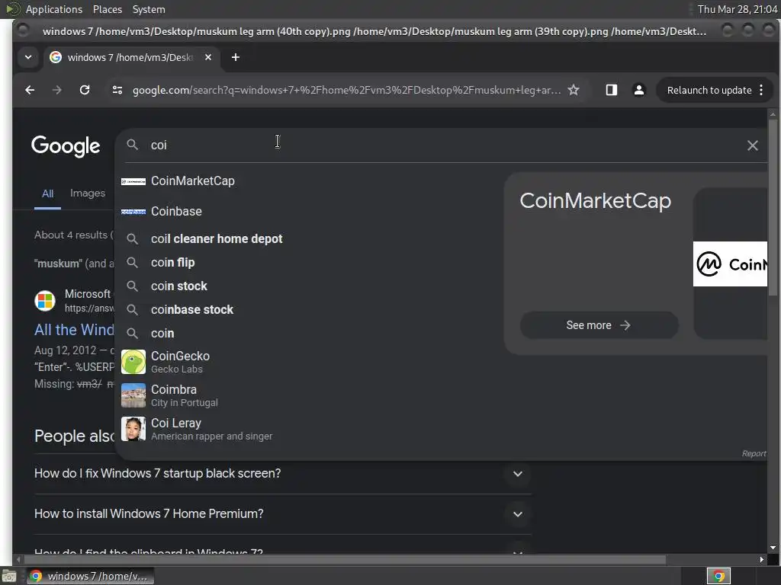
Task: Click 'See more' button in CoinMarketCap card
Action: click(x=599, y=325)
